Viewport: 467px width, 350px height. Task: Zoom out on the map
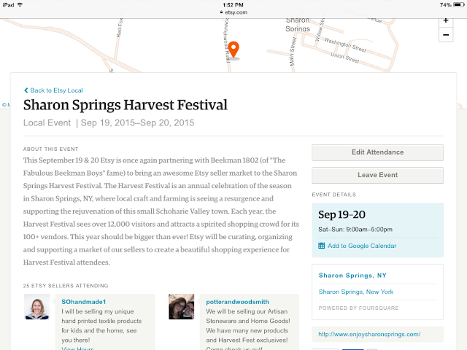[446, 35]
